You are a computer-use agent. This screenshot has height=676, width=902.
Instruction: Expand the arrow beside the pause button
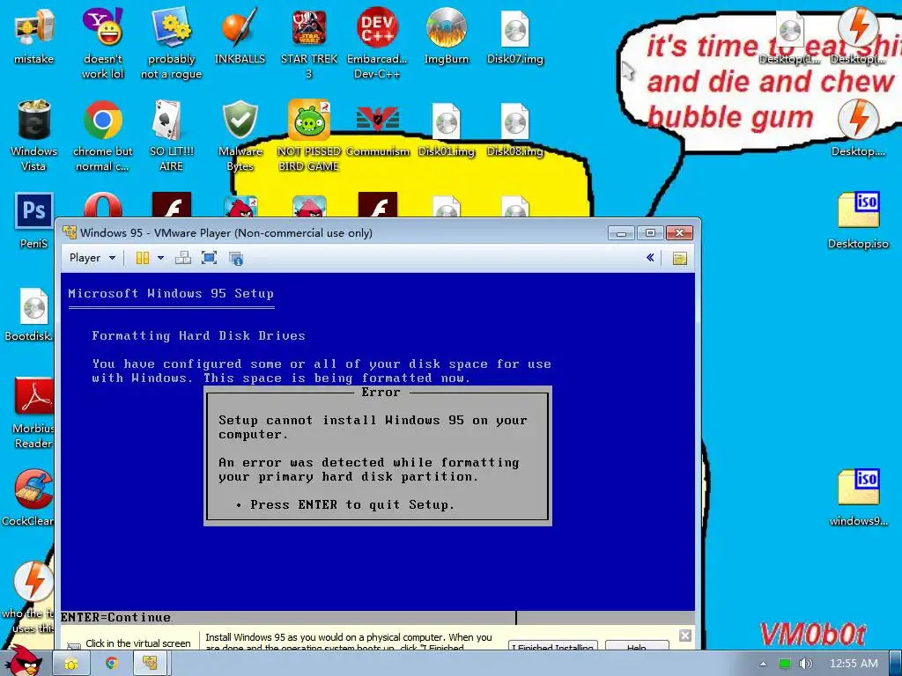click(160, 258)
